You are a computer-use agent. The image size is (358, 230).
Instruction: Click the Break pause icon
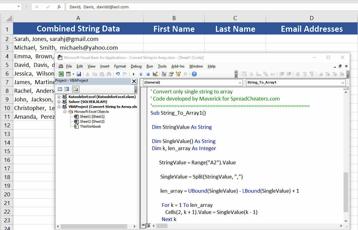pyautogui.click(x=141, y=74)
